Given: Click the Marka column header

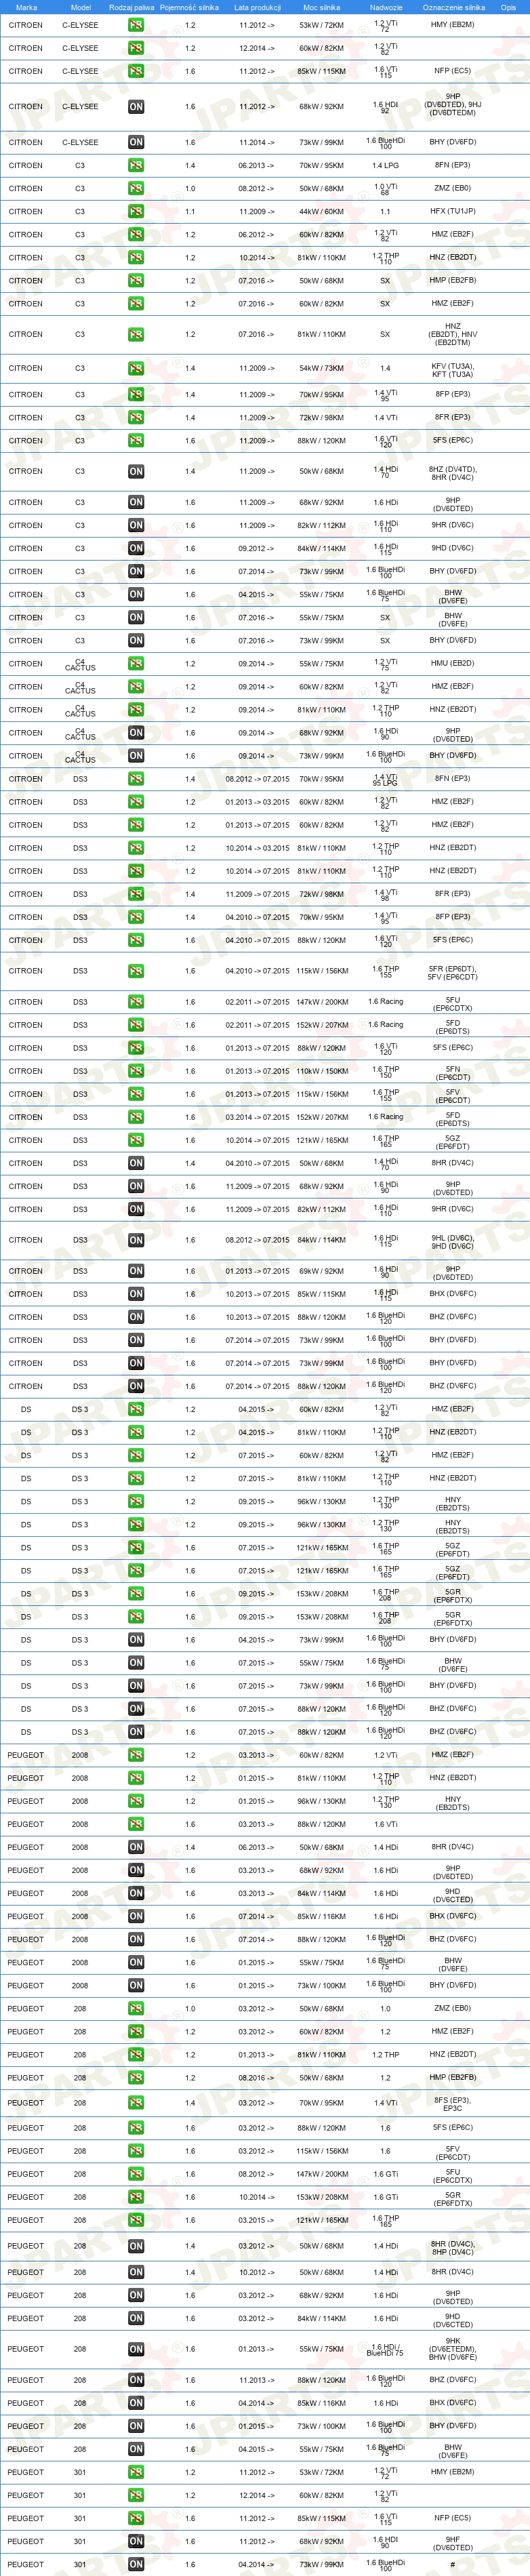Looking at the screenshot, I should (x=26, y=7).
